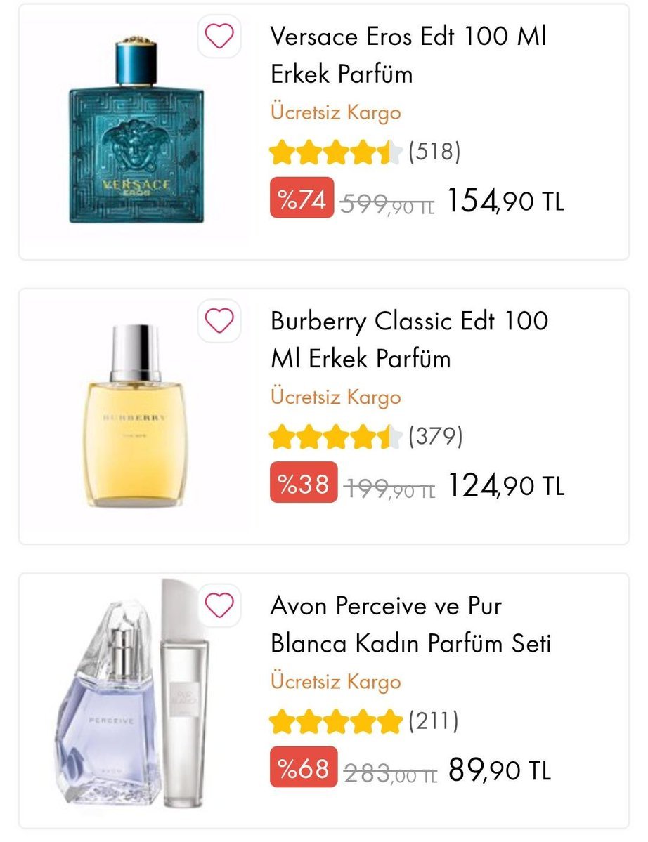This screenshot has width=648, height=842.
Task: Click the star rating of Versace Eros
Action: 336,152
